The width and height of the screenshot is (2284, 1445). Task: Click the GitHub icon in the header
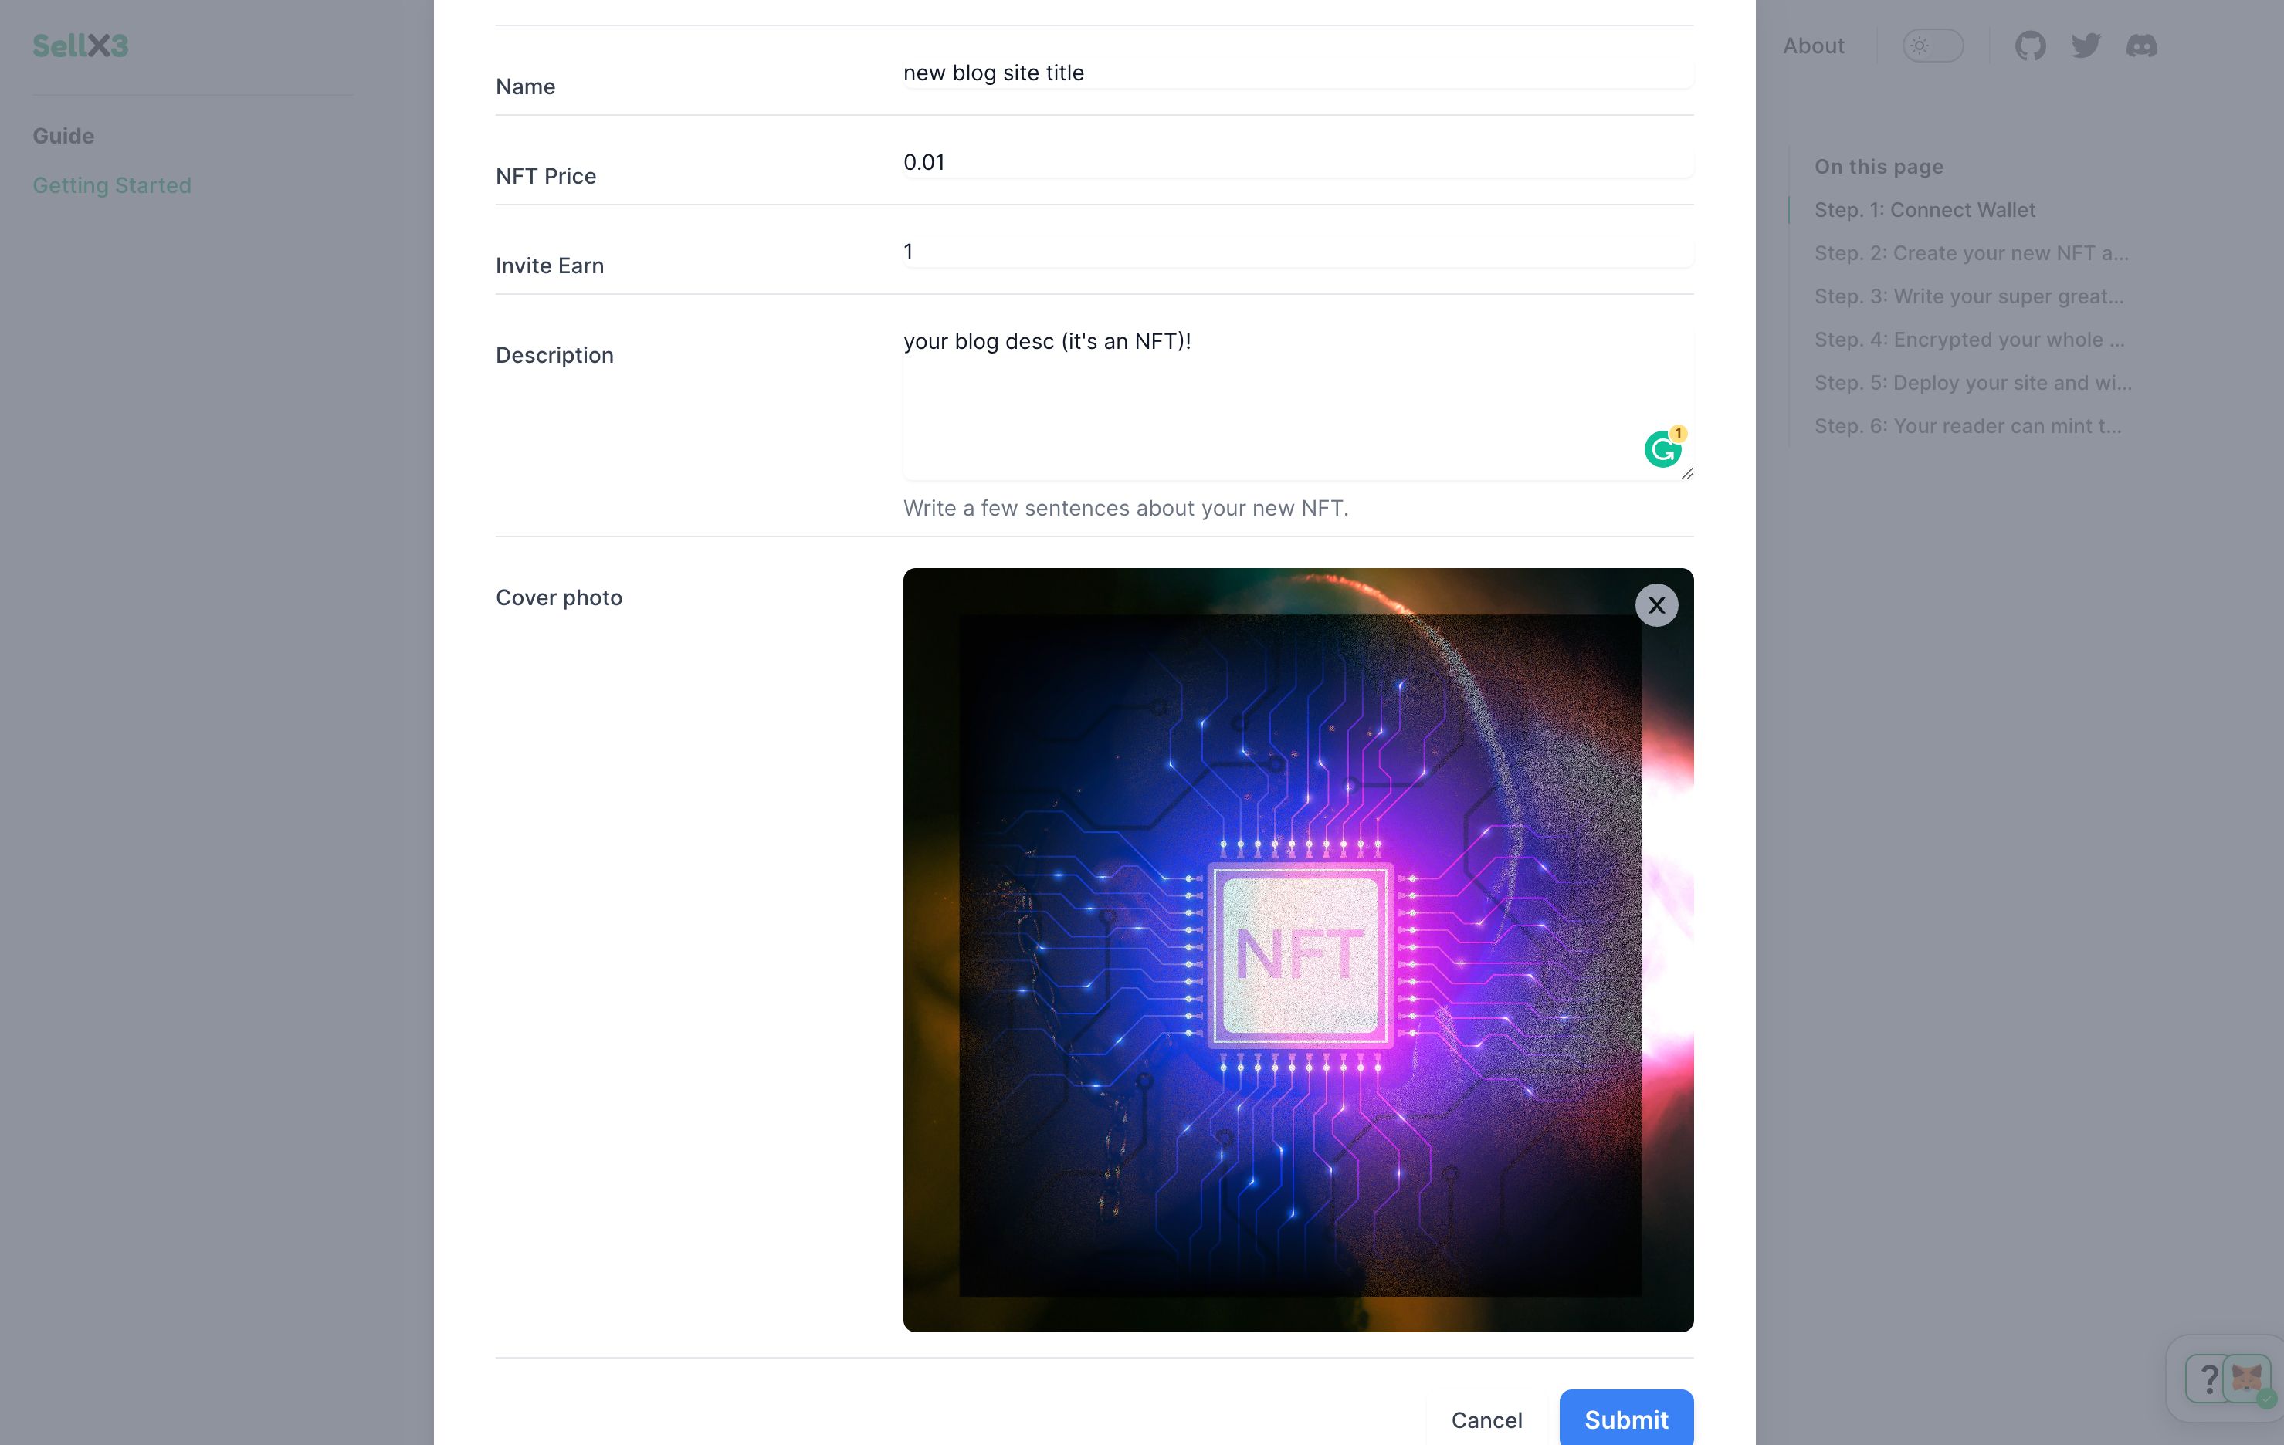[x=2029, y=45]
